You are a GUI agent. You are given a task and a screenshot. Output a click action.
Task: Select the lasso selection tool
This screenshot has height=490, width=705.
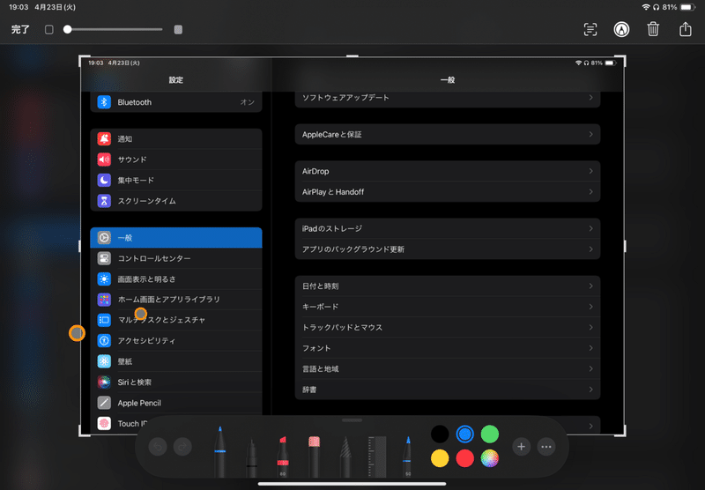(345, 457)
